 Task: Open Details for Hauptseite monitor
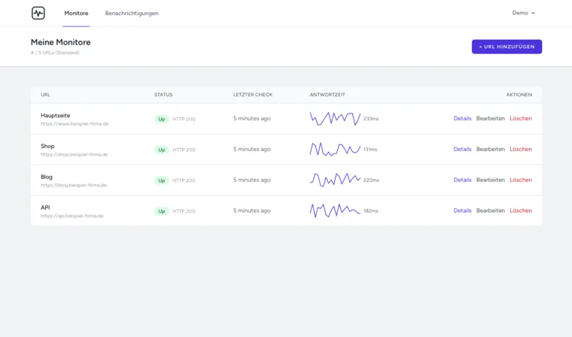[x=462, y=119]
